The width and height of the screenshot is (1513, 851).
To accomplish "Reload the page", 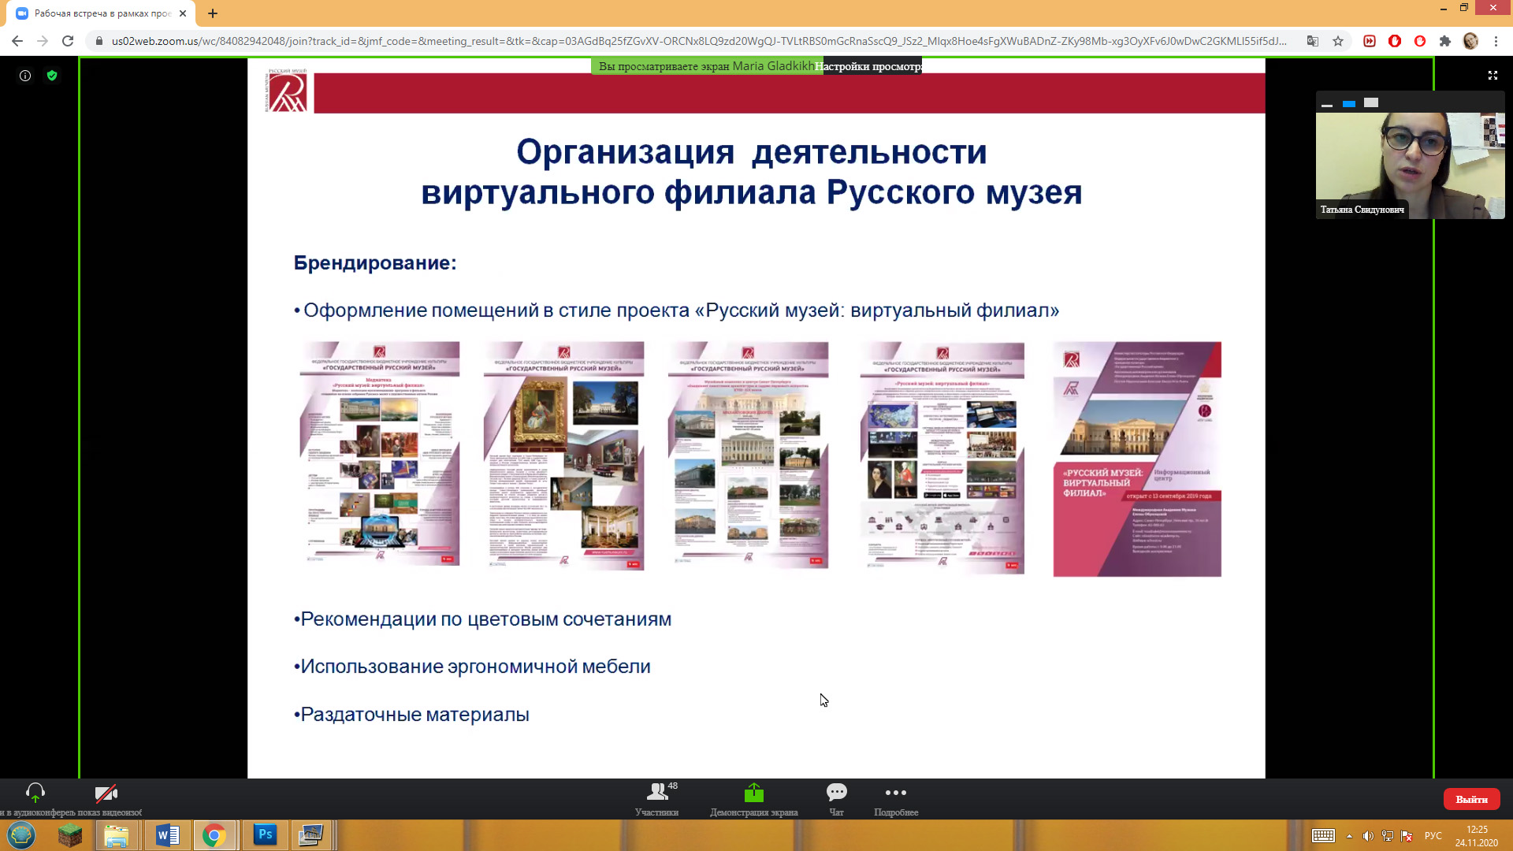I will click(68, 41).
